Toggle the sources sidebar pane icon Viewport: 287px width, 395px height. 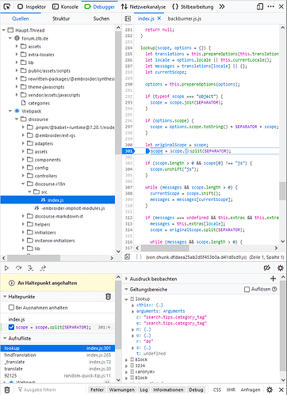coord(128,18)
